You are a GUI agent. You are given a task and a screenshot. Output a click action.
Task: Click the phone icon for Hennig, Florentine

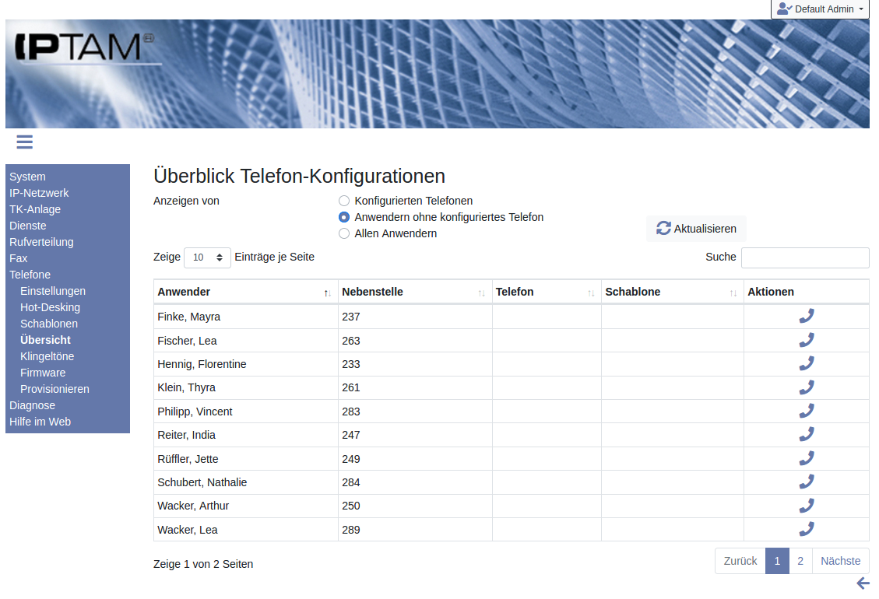(807, 363)
